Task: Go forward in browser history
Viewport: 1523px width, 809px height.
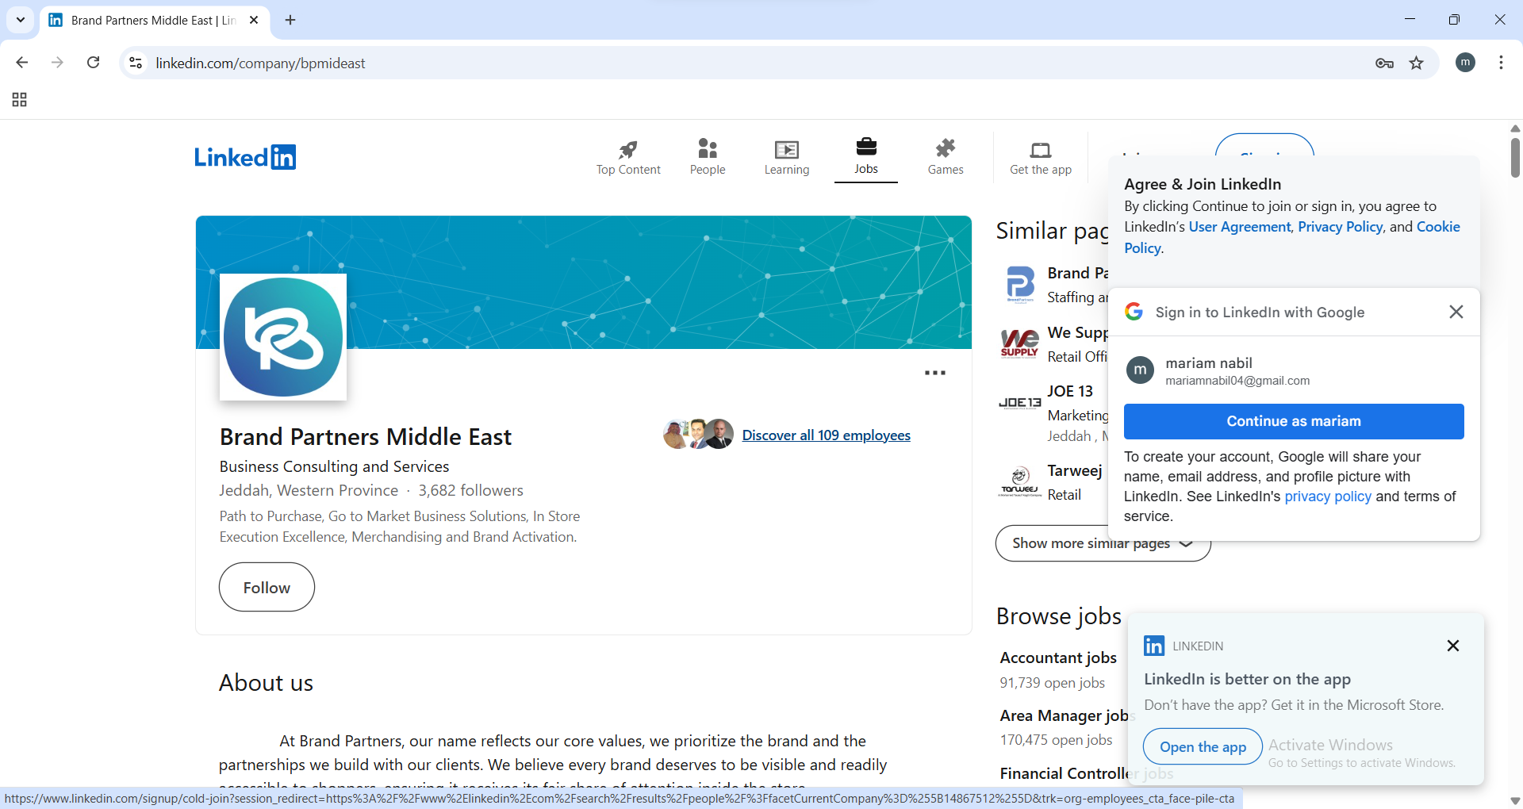Action: (57, 63)
